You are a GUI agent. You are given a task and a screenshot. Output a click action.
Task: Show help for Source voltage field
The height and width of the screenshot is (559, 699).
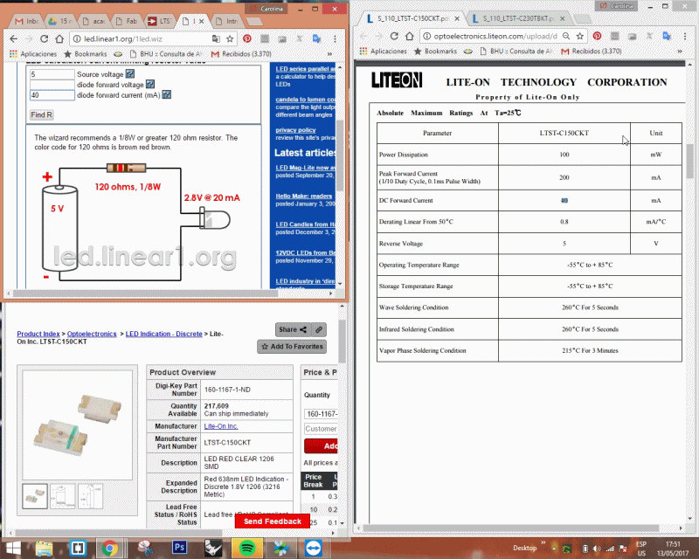point(129,74)
